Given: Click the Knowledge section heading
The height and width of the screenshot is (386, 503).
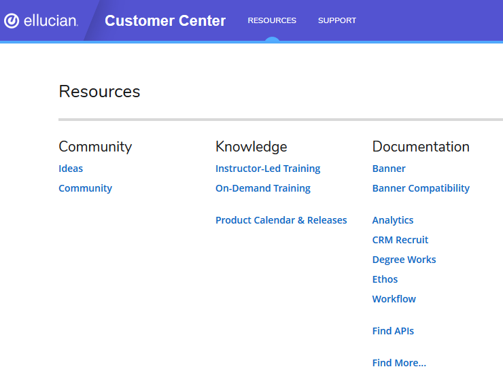Looking at the screenshot, I should pyautogui.click(x=251, y=147).
